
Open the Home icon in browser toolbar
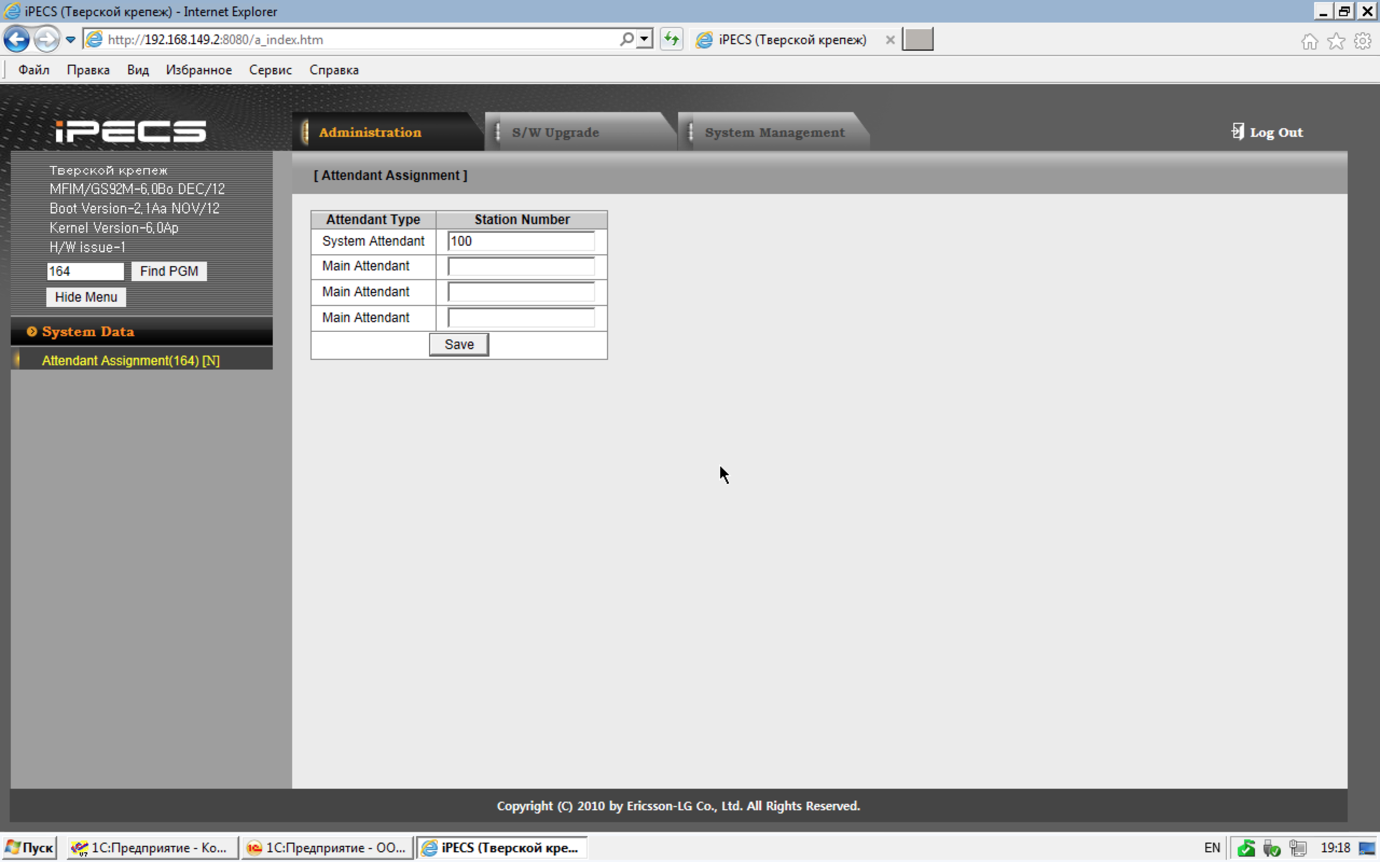click(1309, 41)
